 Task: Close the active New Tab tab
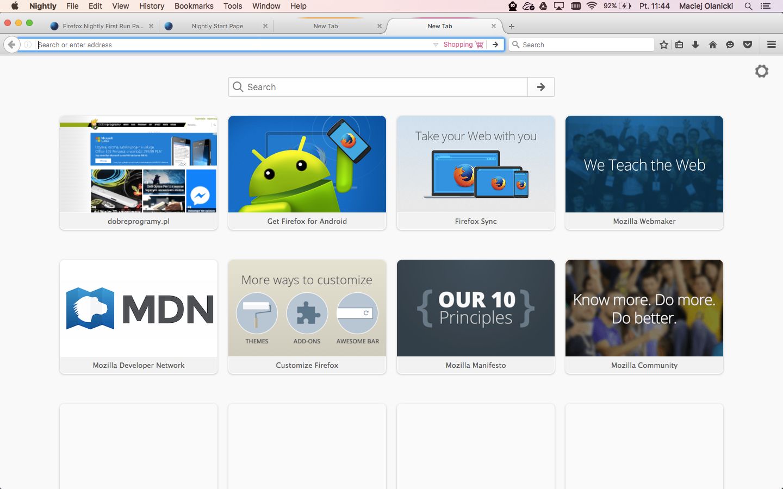pos(494,26)
